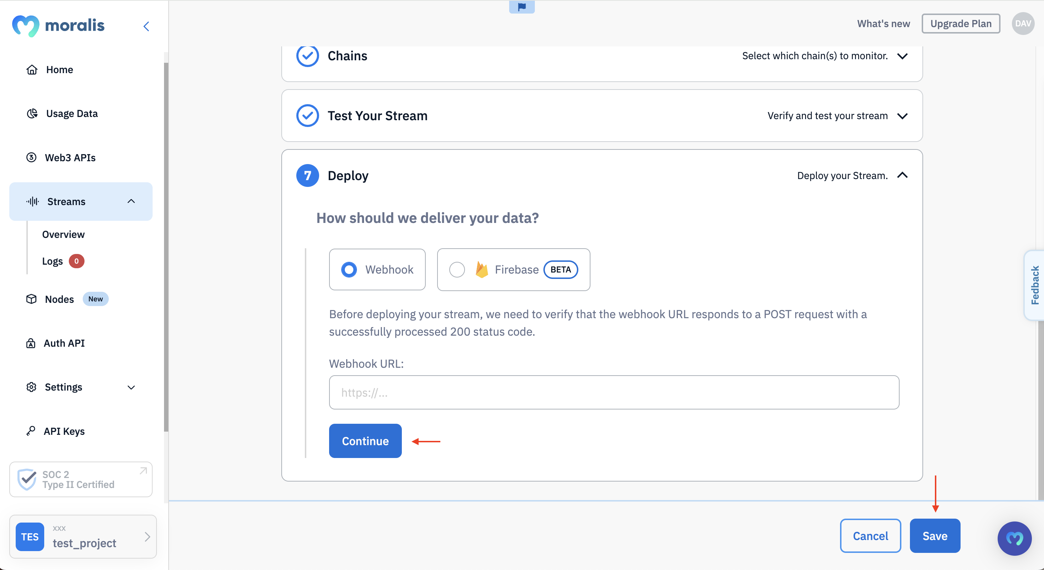Open the Moralis chat bubble
The height and width of the screenshot is (570, 1044).
1014,538
